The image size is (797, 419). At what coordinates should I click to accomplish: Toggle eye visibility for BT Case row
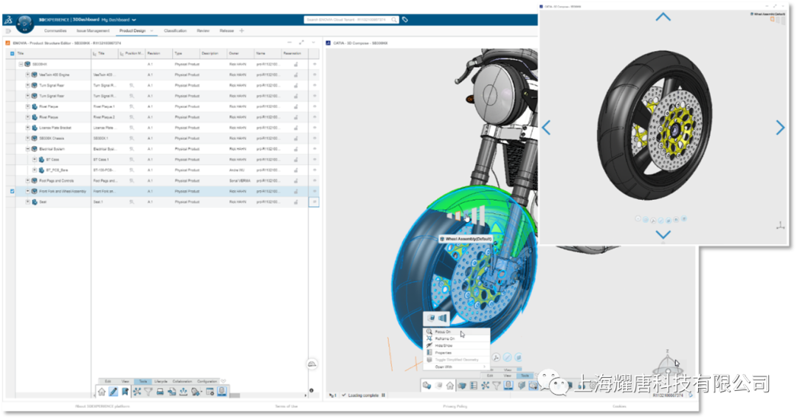(314, 159)
